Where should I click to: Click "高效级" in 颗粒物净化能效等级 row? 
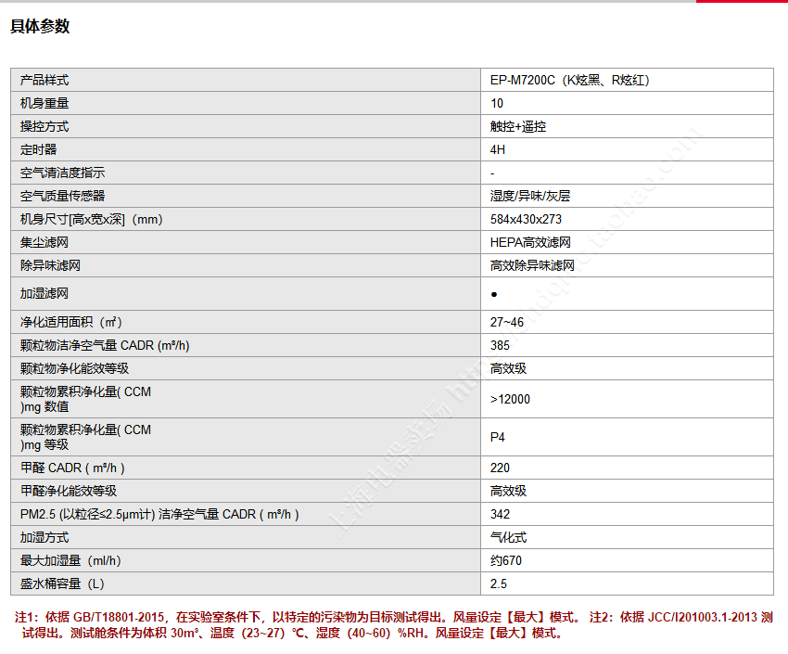coord(508,368)
